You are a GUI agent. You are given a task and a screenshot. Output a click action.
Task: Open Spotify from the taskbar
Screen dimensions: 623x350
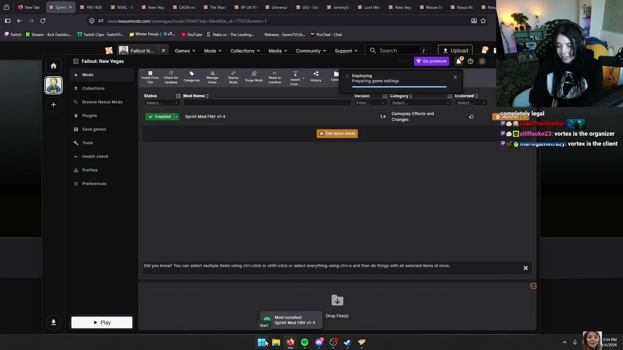pos(305,342)
